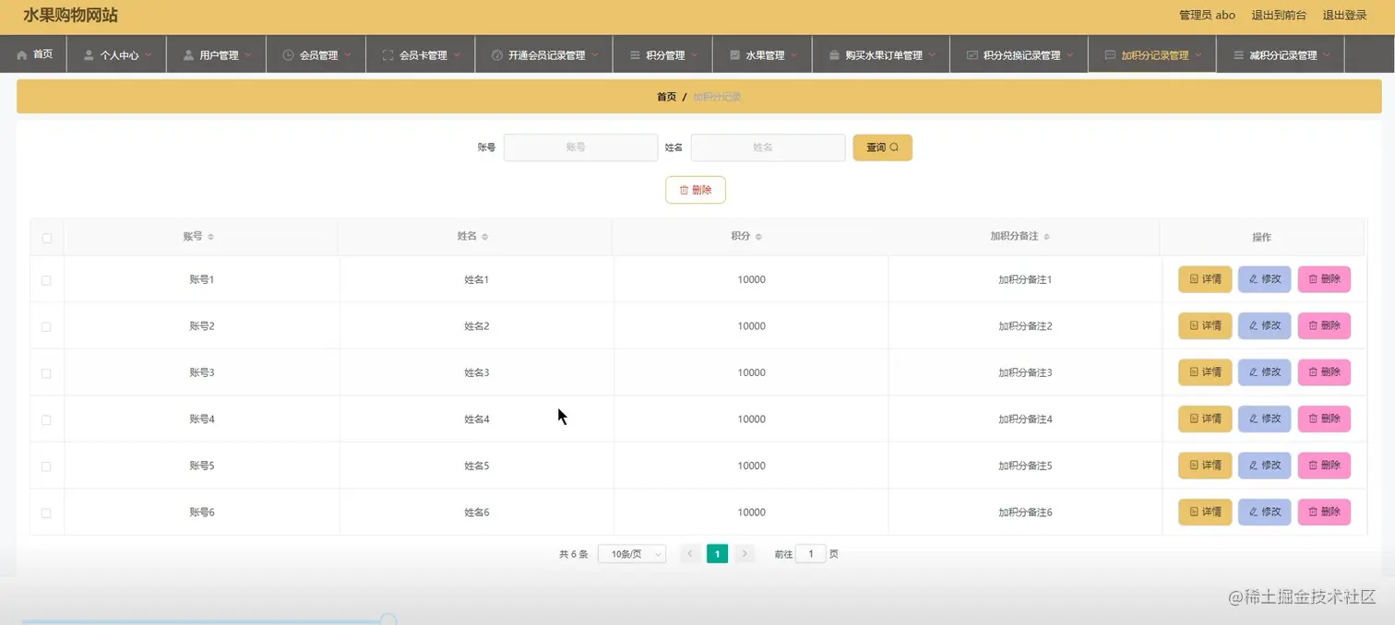This screenshot has height=625, width=1395.
Task: Toggle the select-all header checkbox
Action: (x=47, y=238)
